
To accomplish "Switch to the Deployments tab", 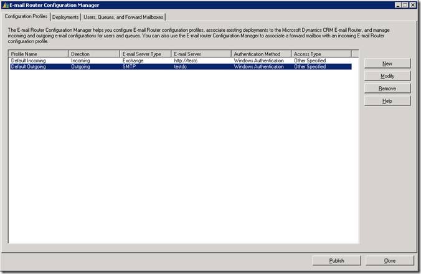I will (65, 17).
